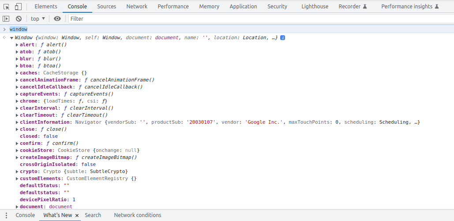The width and height of the screenshot is (454, 221).
Task: Click the '20030107' productSub value
Action: (201, 122)
